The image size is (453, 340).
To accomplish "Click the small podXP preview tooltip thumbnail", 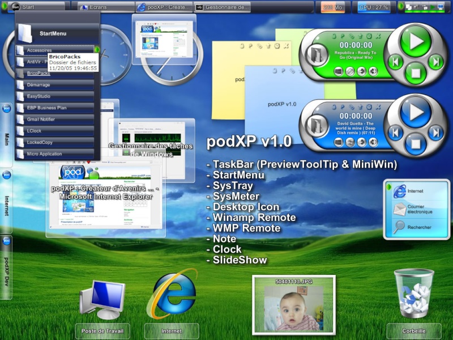I will [x=164, y=40].
